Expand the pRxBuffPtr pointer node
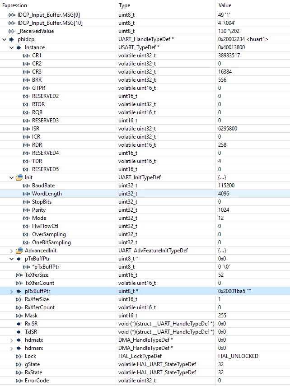The width and height of the screenshot is (290, 386). coord(11,291)
